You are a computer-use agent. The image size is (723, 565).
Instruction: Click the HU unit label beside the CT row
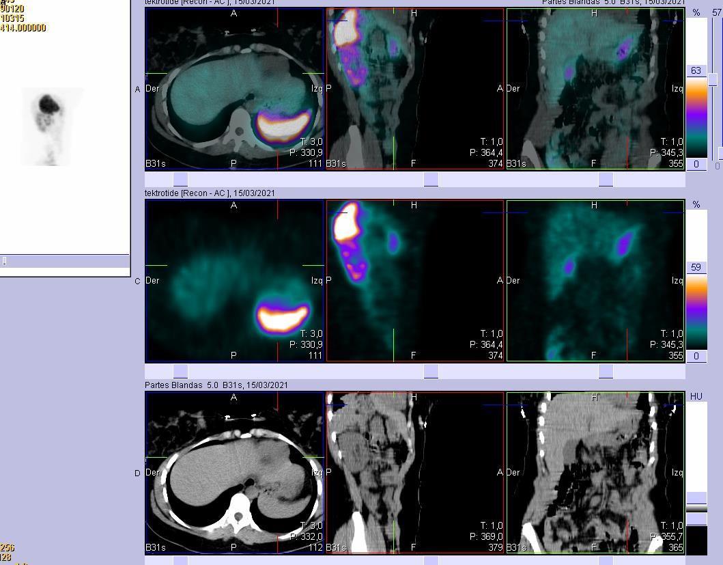tap(696, 396)
